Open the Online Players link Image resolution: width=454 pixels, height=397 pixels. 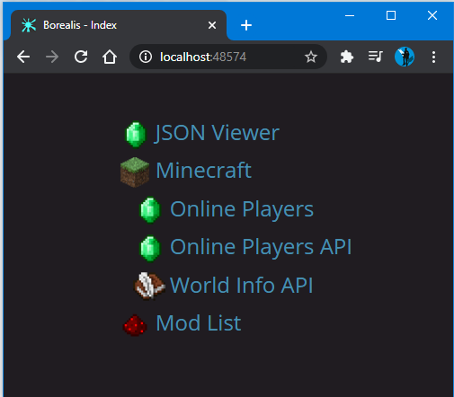point(242,209)
